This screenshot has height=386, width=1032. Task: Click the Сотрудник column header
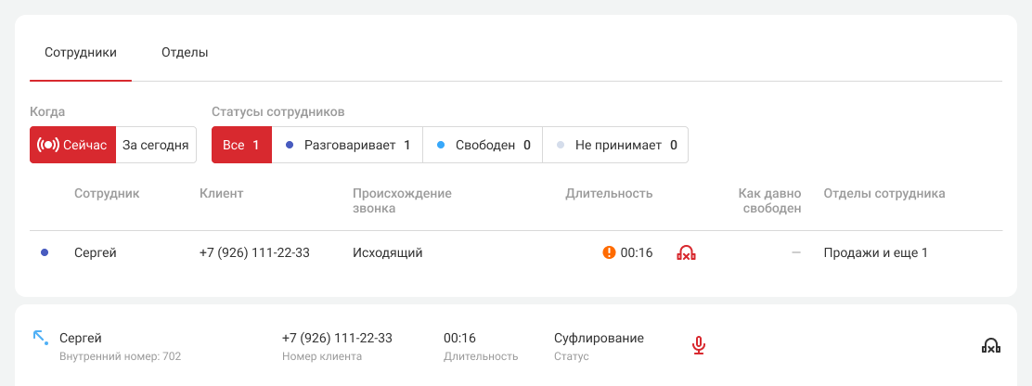click(107, 193)
